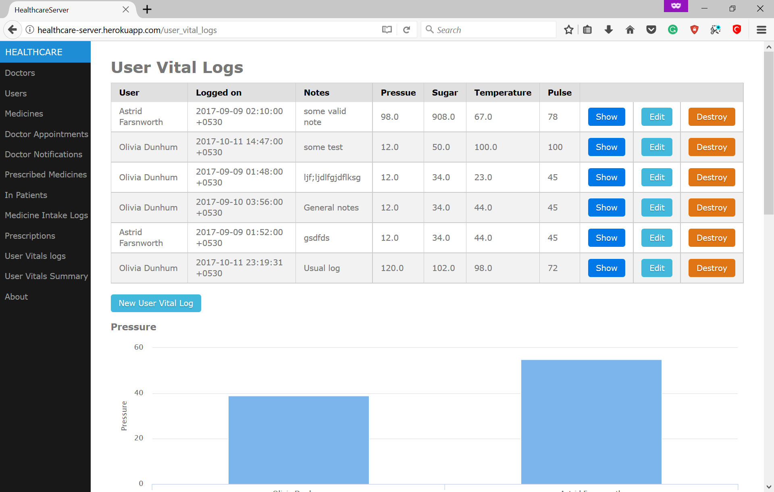Image resolution: width=774 pixels, height=492 pixels.
Task: Click the page vertical scrollbar down arrow
Action: [768, 487]
